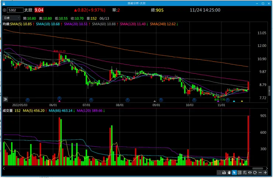Click the refresh chart icon
This screenshot has width=273, height=178.
[255, 172]
